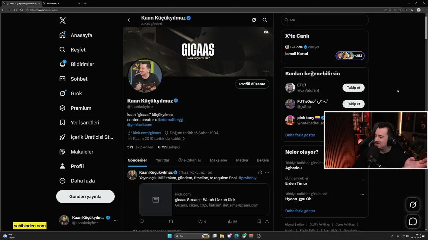Open the profile avatar photo
428x240 pixels.
click(145, 76)
